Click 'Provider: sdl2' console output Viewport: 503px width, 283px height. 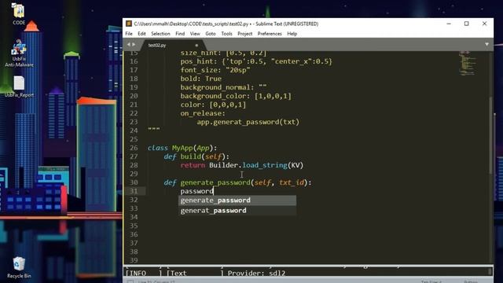[x=256, y=273]
